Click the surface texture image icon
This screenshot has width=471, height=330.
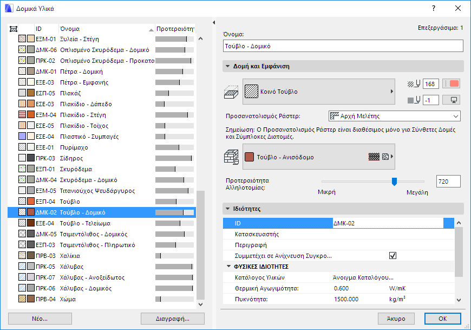[385, 157]
